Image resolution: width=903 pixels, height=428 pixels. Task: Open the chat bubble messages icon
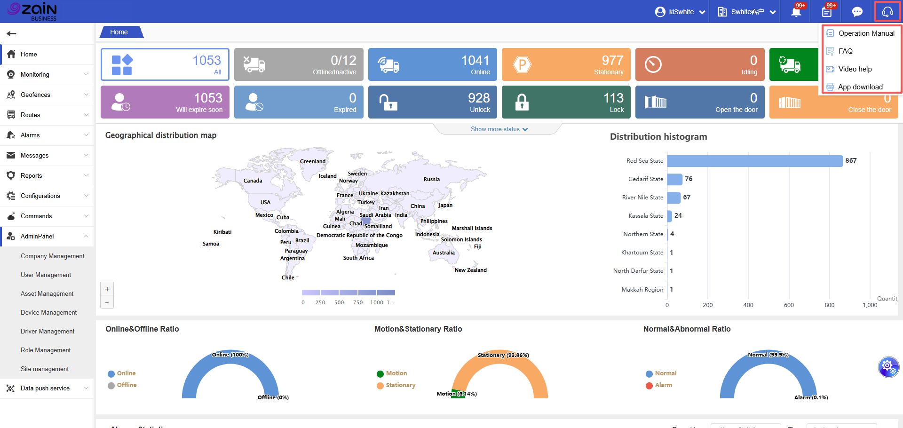[857, 12]
